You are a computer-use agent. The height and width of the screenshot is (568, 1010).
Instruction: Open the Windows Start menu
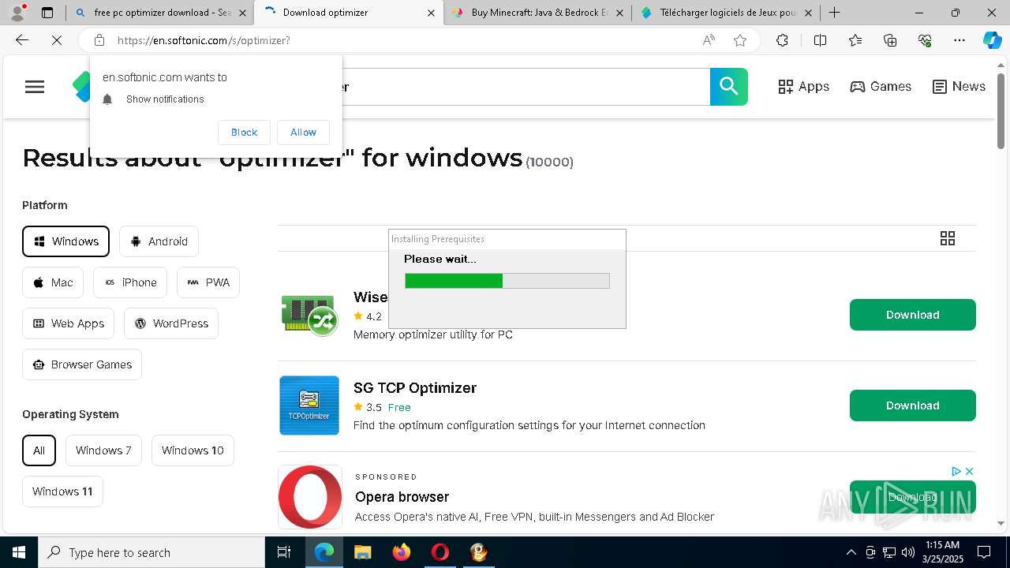(x=19, y=552)
